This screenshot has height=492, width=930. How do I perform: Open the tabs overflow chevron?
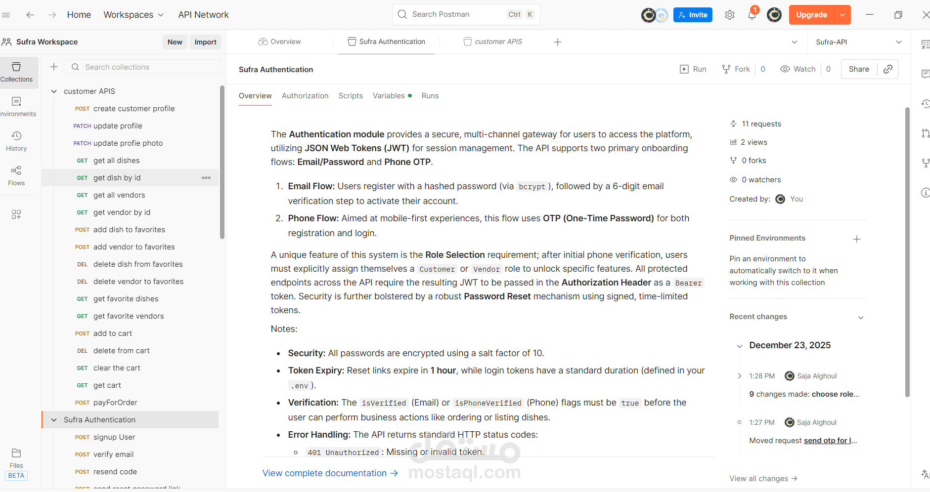795,42
